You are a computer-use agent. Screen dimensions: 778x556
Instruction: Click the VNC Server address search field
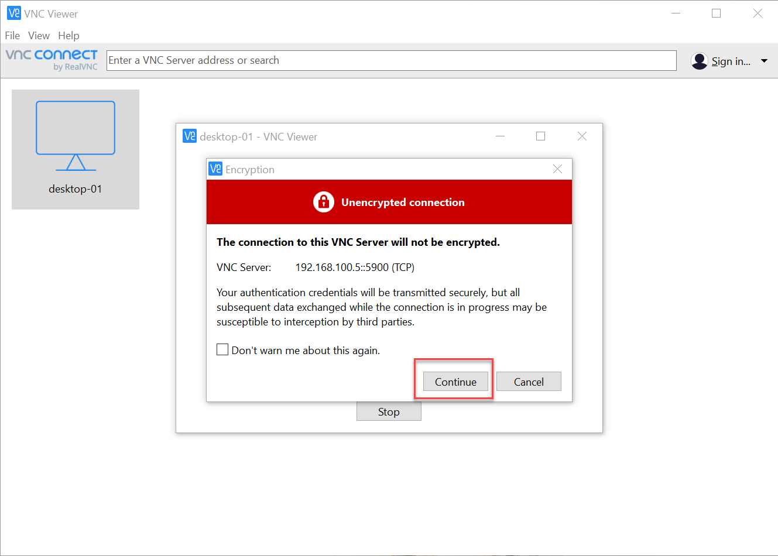coord(391,60)
